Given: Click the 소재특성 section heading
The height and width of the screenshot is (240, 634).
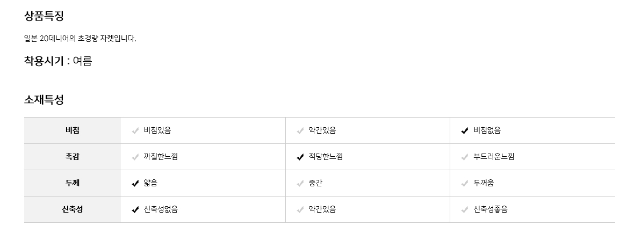Looking at the screenshot, I should 44,100.
